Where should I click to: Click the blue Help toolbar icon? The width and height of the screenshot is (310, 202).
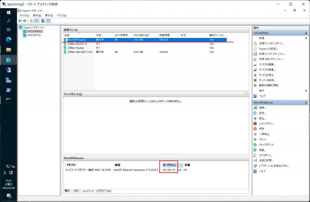[43, 21]
